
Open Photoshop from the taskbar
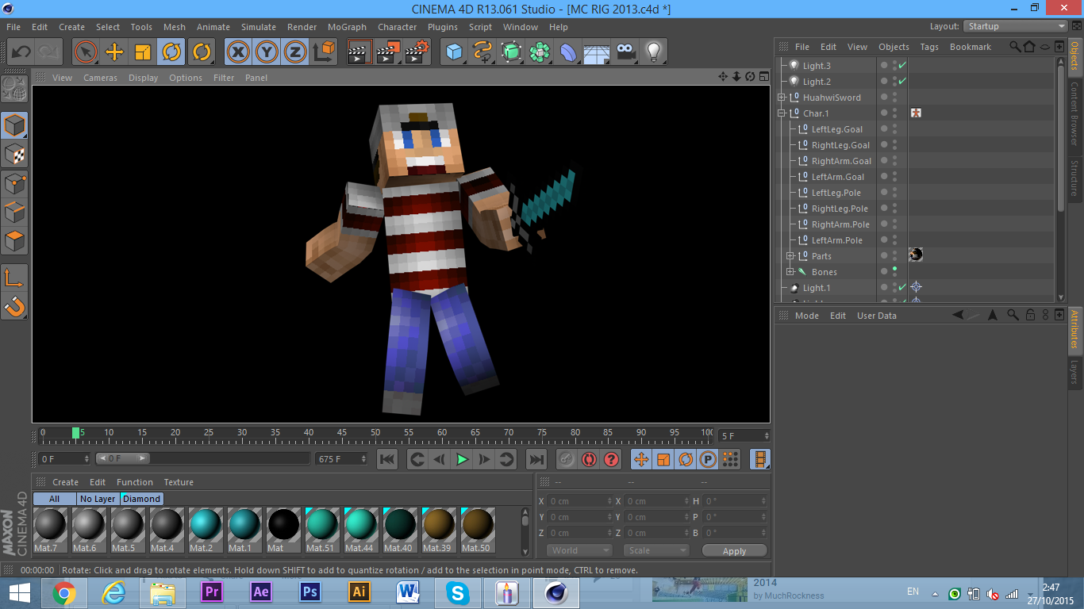[310, 592]
